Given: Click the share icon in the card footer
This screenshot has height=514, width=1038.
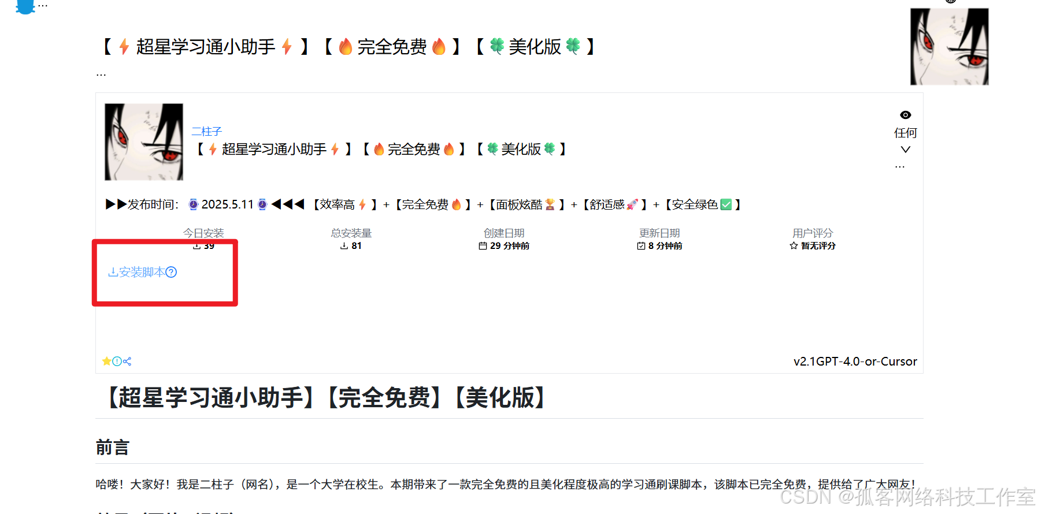Looking at the screenshot, I should [x=127, y=362].
